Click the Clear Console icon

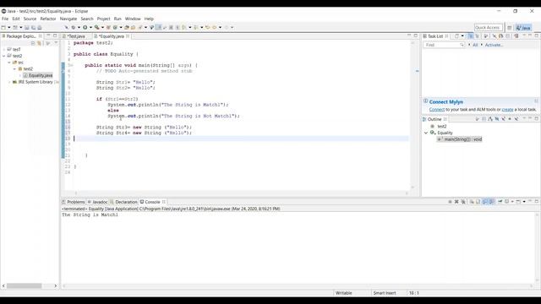tap(472, 202)
